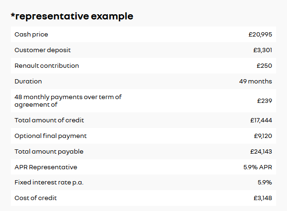Click the 49 months duration value
Viewport: 287px width, 211px height.
point(255,81)
